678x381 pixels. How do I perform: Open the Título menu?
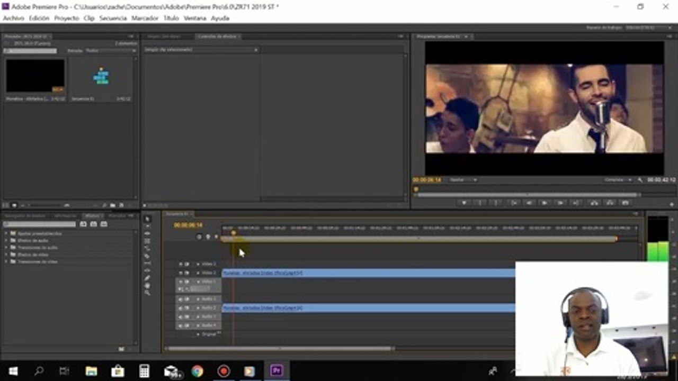[171, 18]
